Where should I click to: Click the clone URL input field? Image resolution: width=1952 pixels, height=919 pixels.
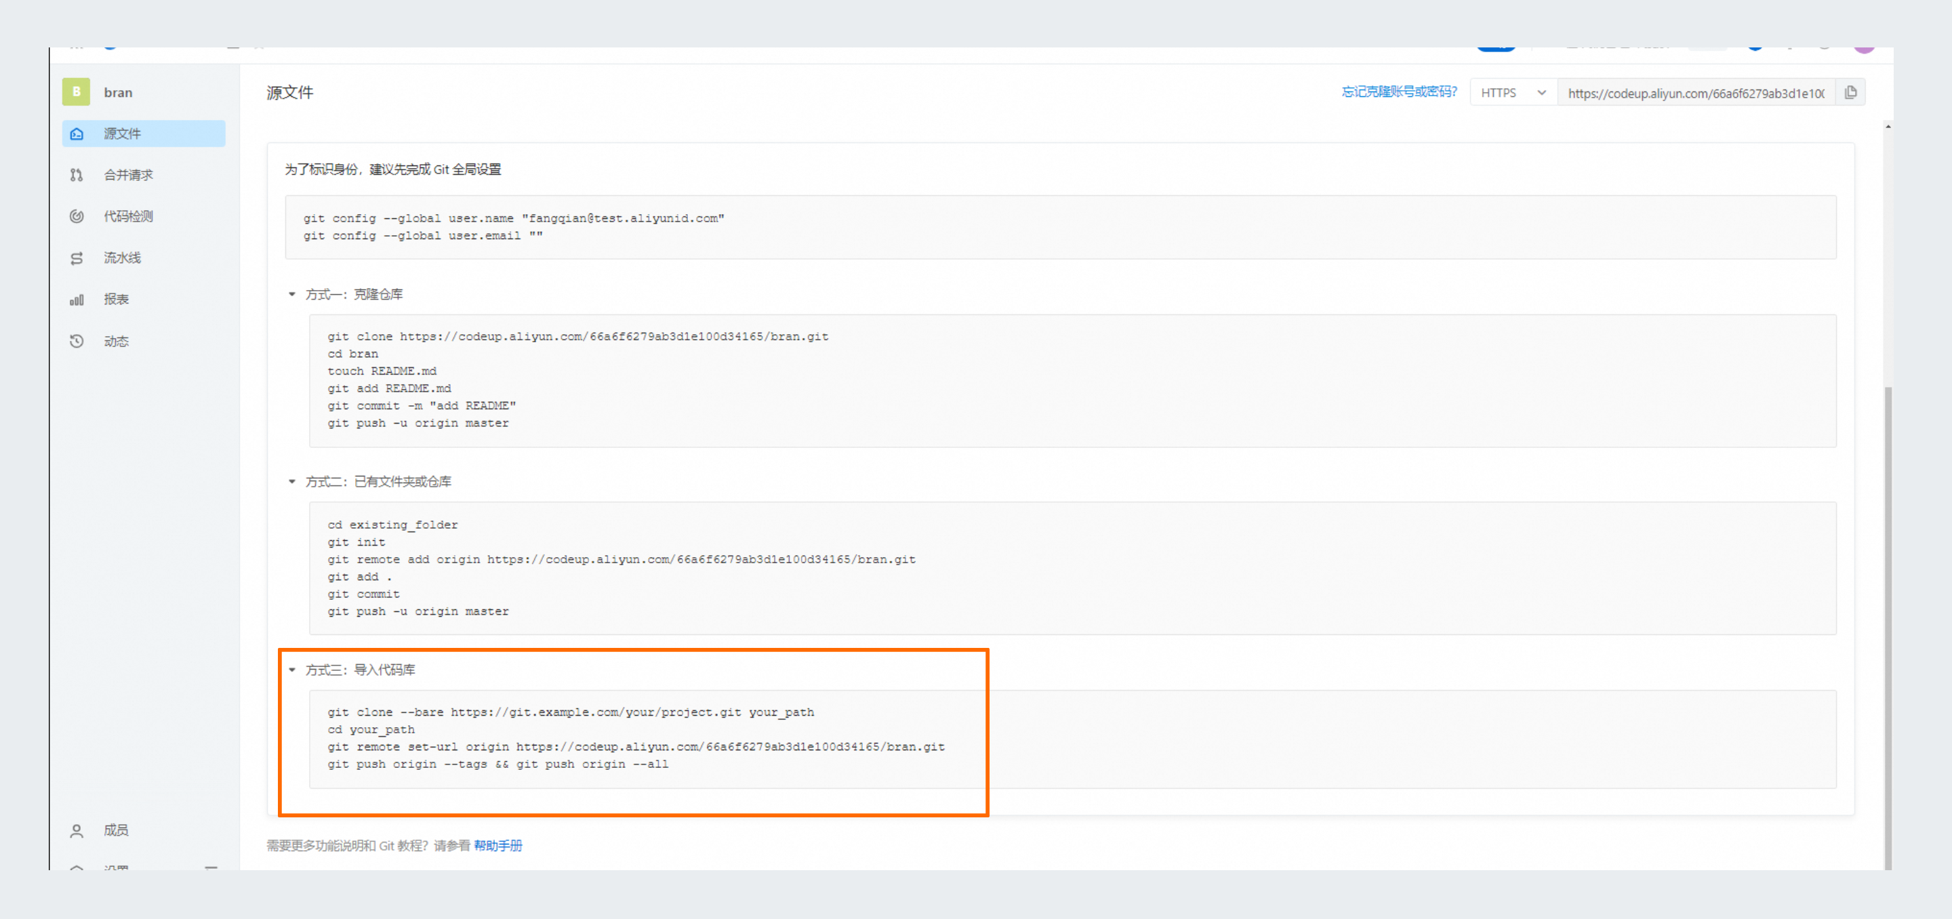[x=1696, y=92]
